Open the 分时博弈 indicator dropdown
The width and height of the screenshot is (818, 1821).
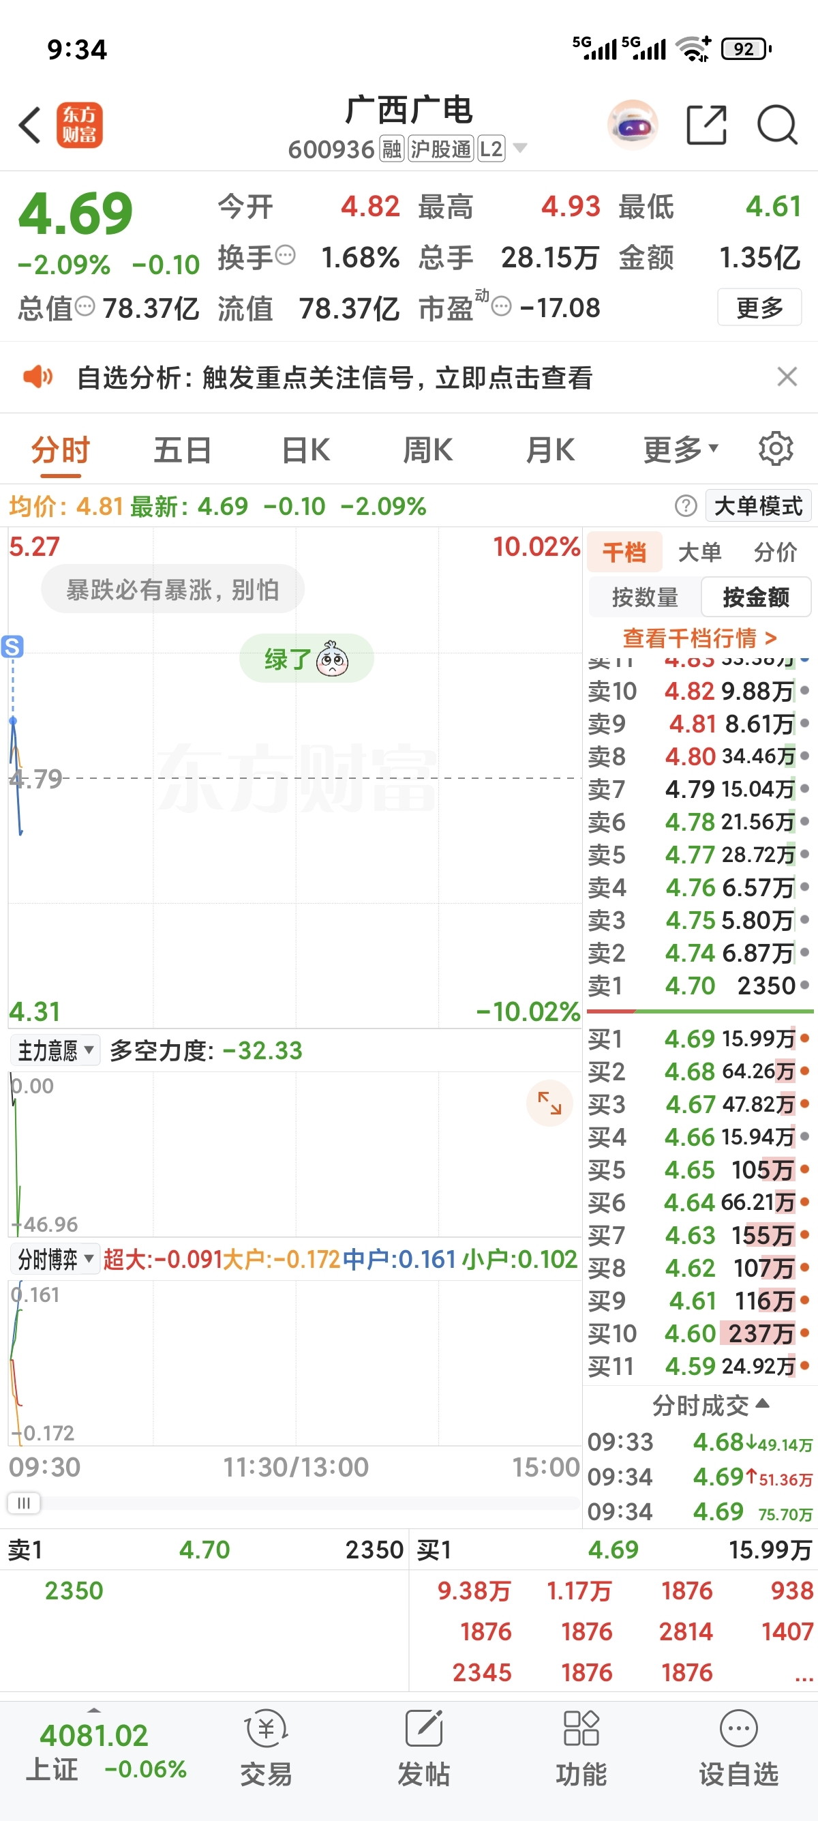[x=55, y=1259]
